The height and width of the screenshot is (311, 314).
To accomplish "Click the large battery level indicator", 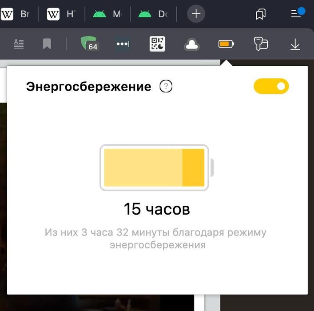I will pos(157,167).
